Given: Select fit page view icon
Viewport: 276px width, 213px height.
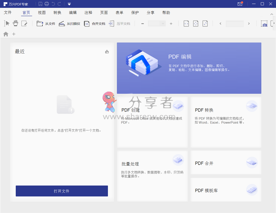Looking at the screenshot, I should [195, 23].
